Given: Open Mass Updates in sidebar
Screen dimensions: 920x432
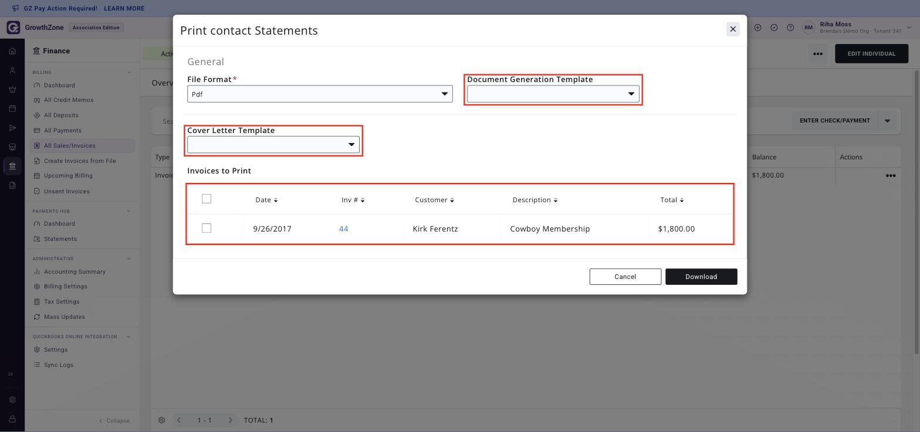Looking at the screenshot, I should click(x=64, y=317).
